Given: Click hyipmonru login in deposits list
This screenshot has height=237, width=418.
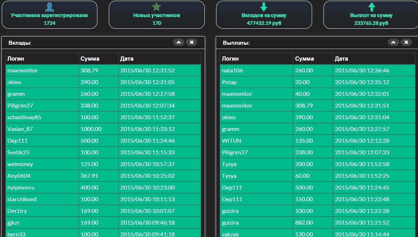Looking at the screenshot, I should (21, 187).
